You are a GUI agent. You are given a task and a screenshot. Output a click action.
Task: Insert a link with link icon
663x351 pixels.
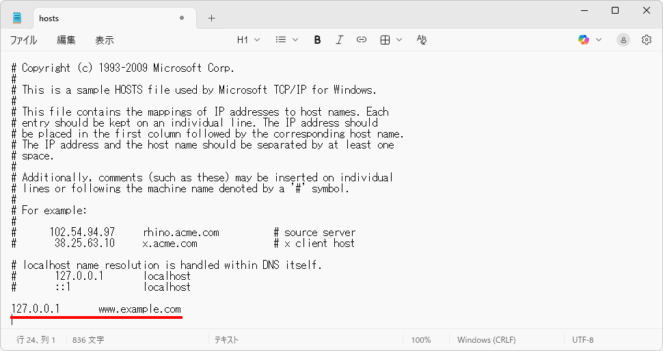pos(361,40)
